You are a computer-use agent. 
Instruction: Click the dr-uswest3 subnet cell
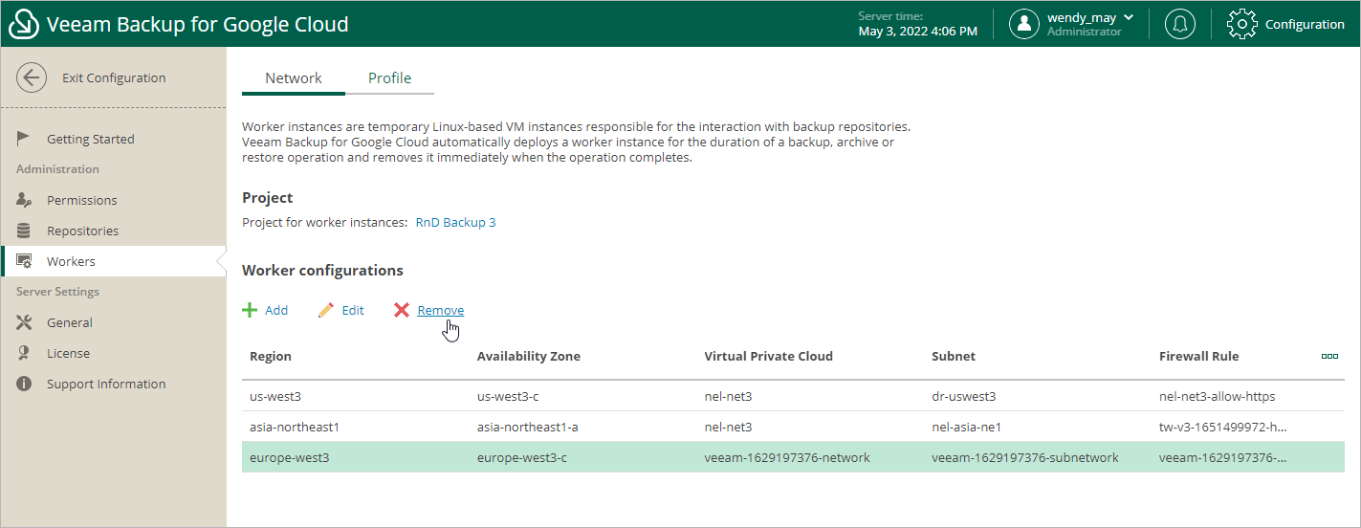(x=964, y=396)
